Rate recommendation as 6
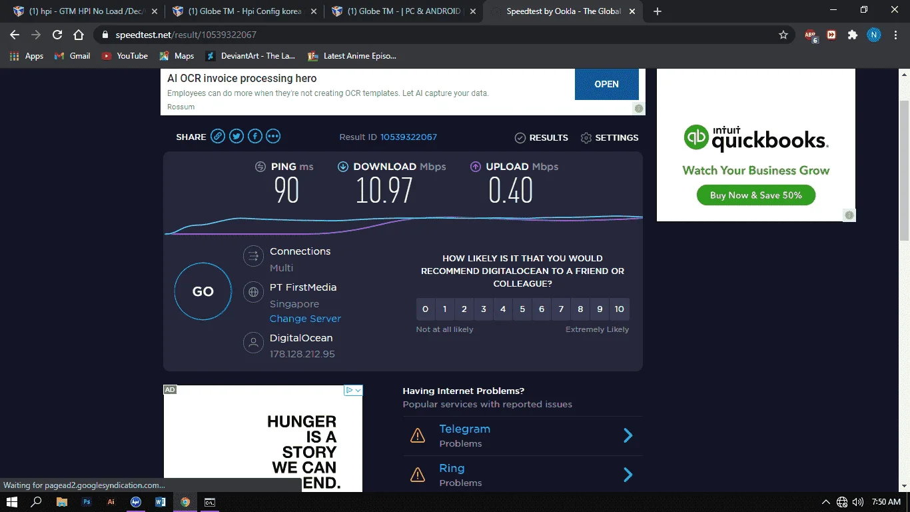Viewport: 910px width, 512px height. pos(542,309)
